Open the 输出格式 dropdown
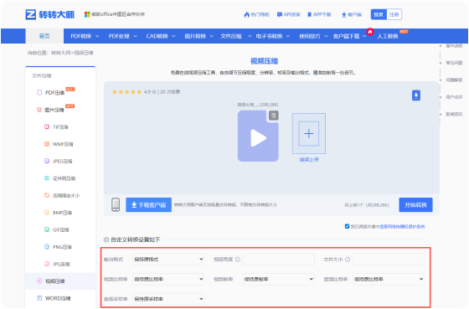Screen dimensions: 469x309 coord(168,259)
